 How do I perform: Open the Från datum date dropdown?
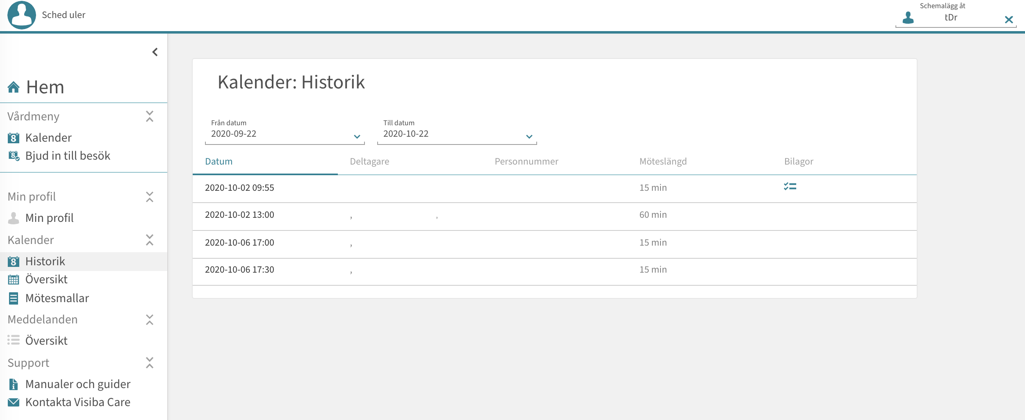357,137
